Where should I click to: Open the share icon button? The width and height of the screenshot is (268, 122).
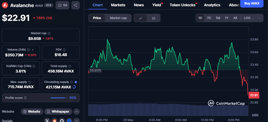tap(75, 5)
